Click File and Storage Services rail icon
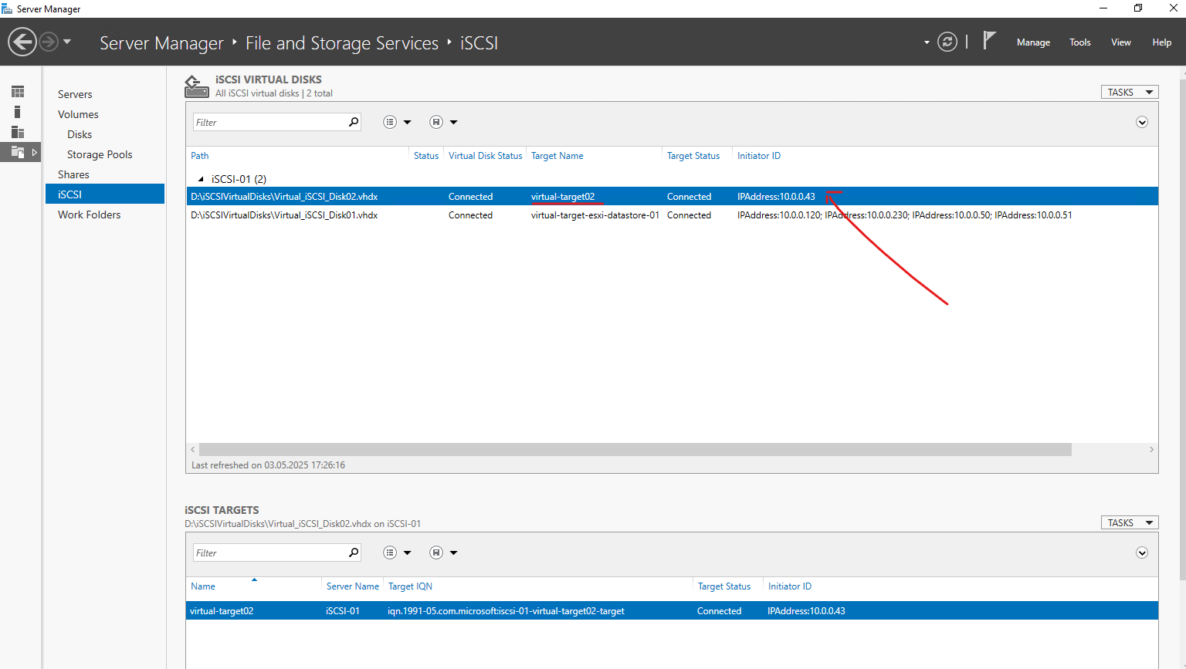The width and height of the screenshot is (1186, 669). (18, 152)
